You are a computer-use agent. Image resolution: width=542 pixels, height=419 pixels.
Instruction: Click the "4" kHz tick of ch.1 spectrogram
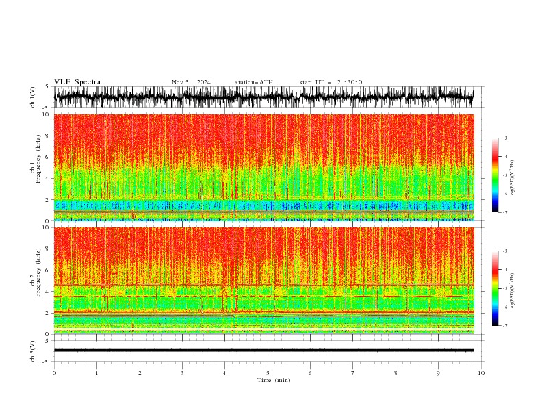(47, 179)
